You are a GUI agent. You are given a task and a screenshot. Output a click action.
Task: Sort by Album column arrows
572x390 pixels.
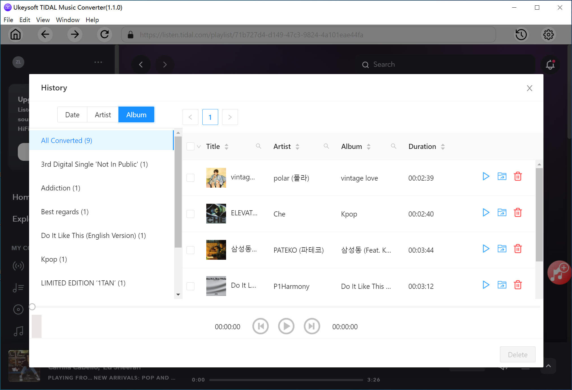point(369,146)
